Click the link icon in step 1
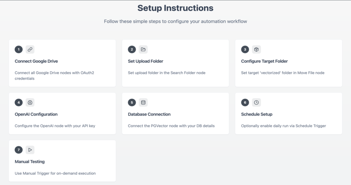 pyautogui.click(x=30, y=49)
